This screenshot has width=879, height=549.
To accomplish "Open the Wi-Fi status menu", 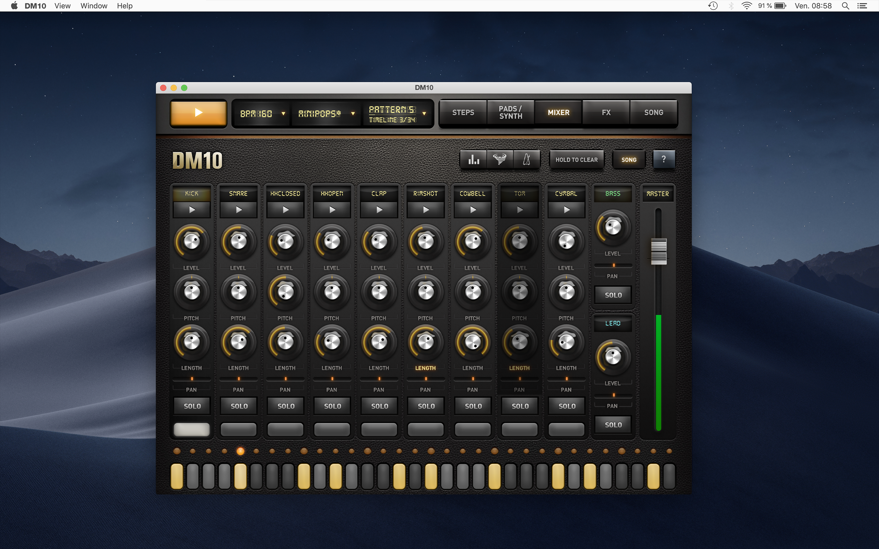I will 746,6.
